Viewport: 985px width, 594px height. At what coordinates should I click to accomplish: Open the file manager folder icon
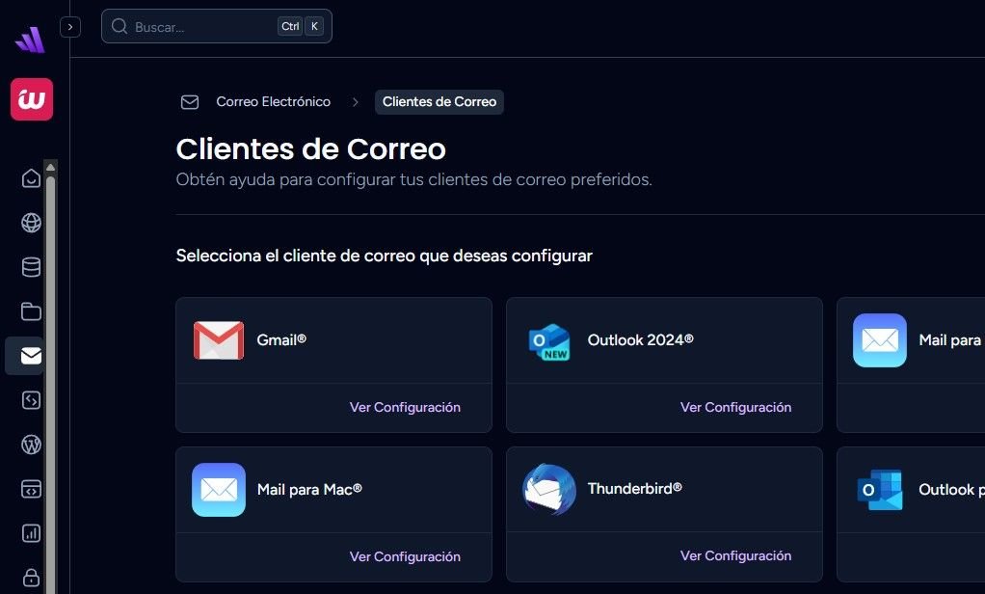(30, 311)
